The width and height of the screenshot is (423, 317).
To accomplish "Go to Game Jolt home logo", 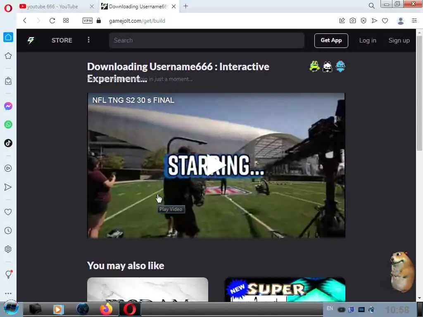I will point(31,40).
